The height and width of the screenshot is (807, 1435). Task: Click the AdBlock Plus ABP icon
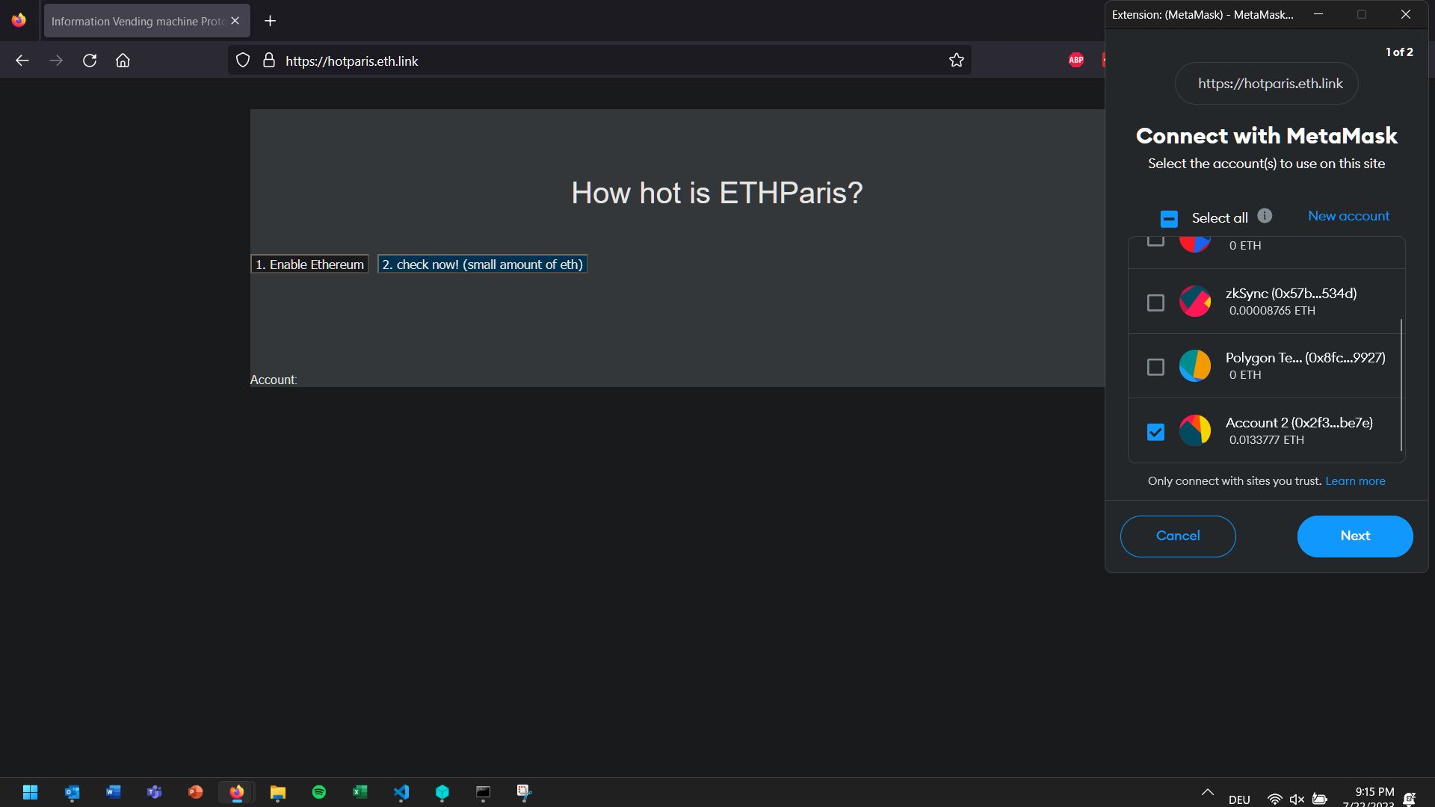coord(1076,60)
